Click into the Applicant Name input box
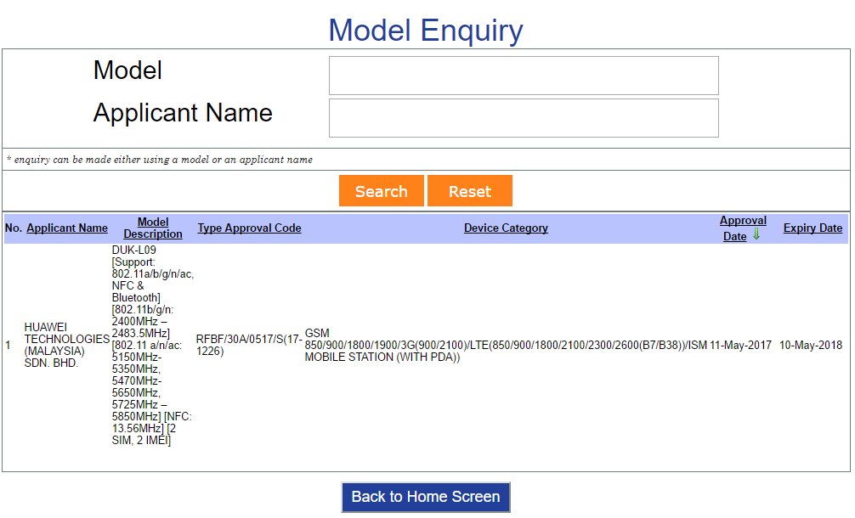This screenshot has height=518, width=855. 524,118
